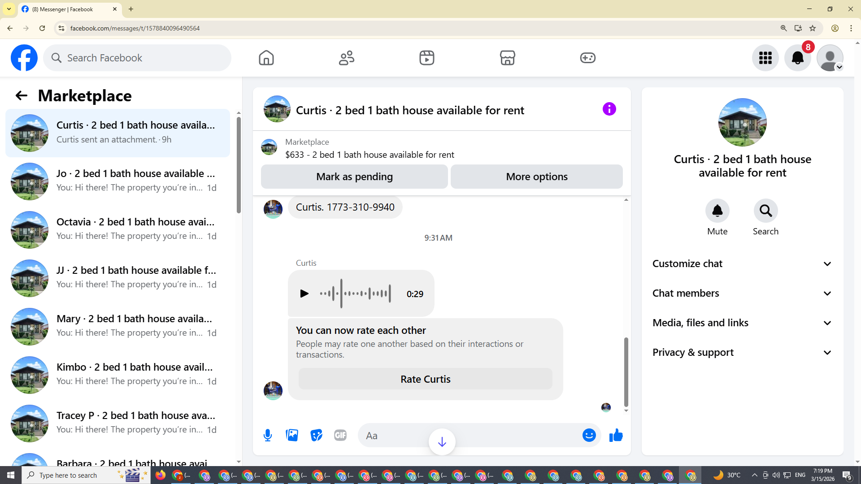The image size is (861, 484).
Task: Expand the Customize chat section
Action: 743,264
